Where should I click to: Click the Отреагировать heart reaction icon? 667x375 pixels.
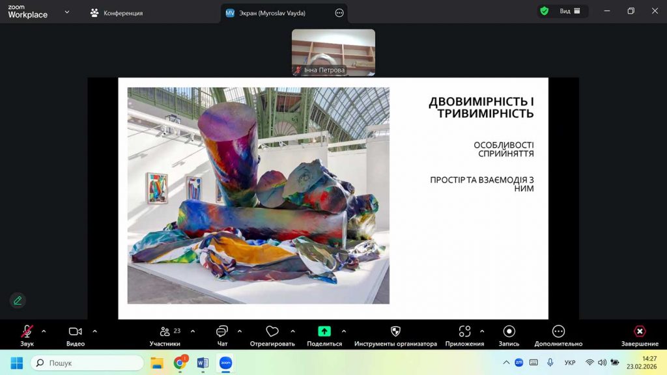point(272,332)
